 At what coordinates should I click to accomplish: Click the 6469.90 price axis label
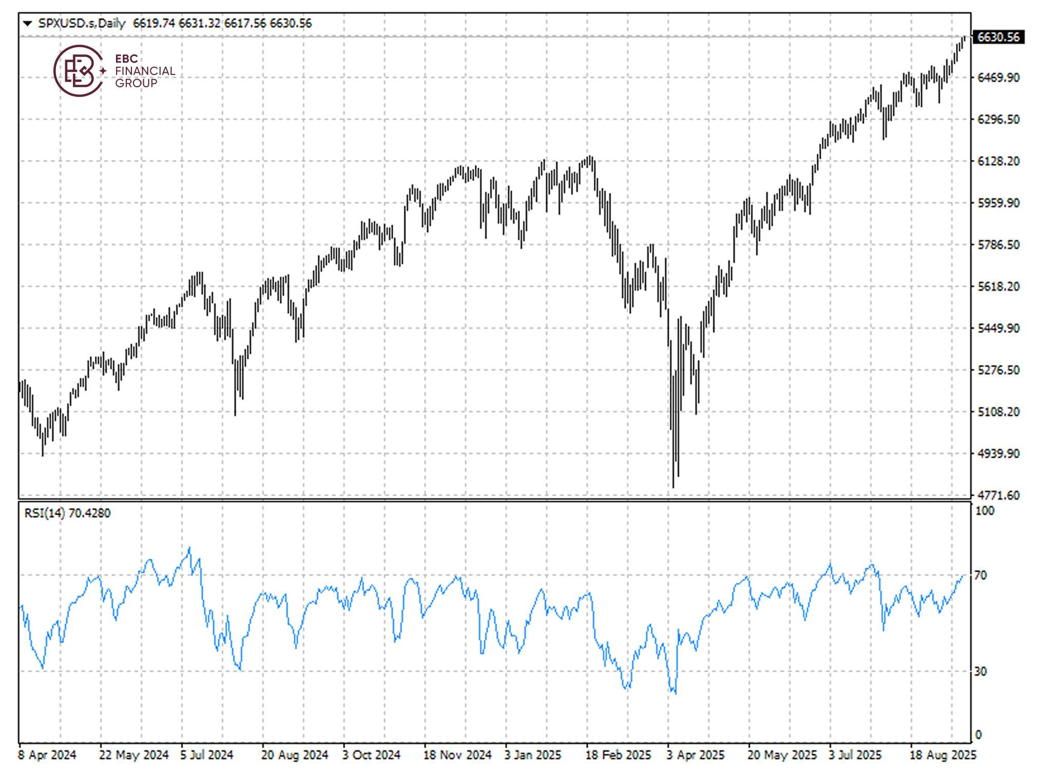pos(998,77)
